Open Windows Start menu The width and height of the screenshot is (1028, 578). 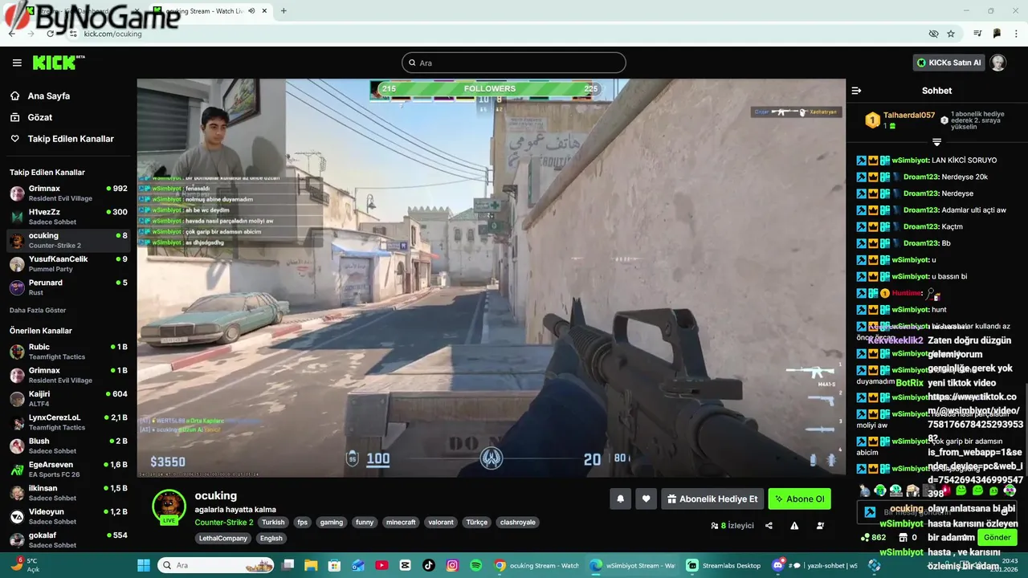point(144,565)
